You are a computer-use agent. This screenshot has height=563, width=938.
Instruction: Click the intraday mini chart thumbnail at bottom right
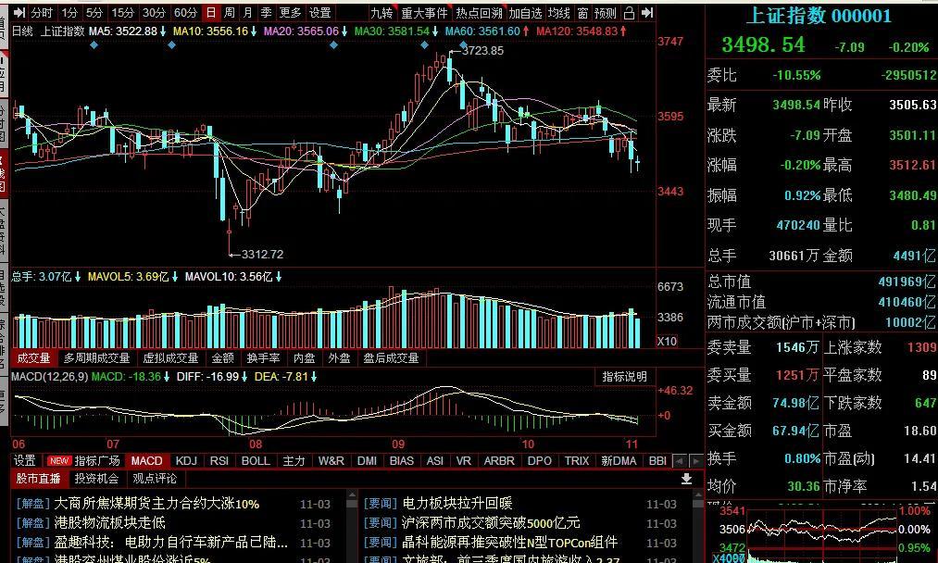(822, 533)
